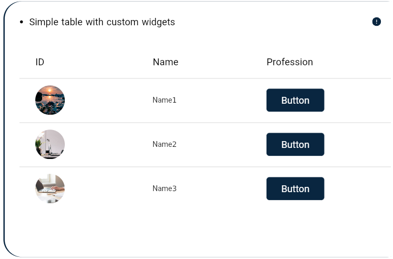Click the exclamation info icon

click(376, 22)
